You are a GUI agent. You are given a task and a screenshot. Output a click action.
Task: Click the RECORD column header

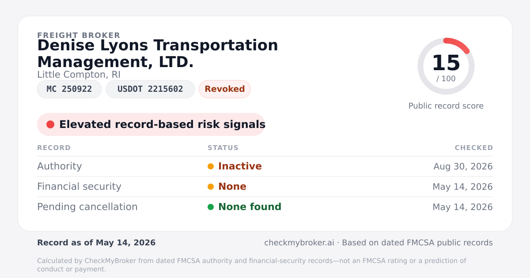pyautogui.click(x=54, y=148)
